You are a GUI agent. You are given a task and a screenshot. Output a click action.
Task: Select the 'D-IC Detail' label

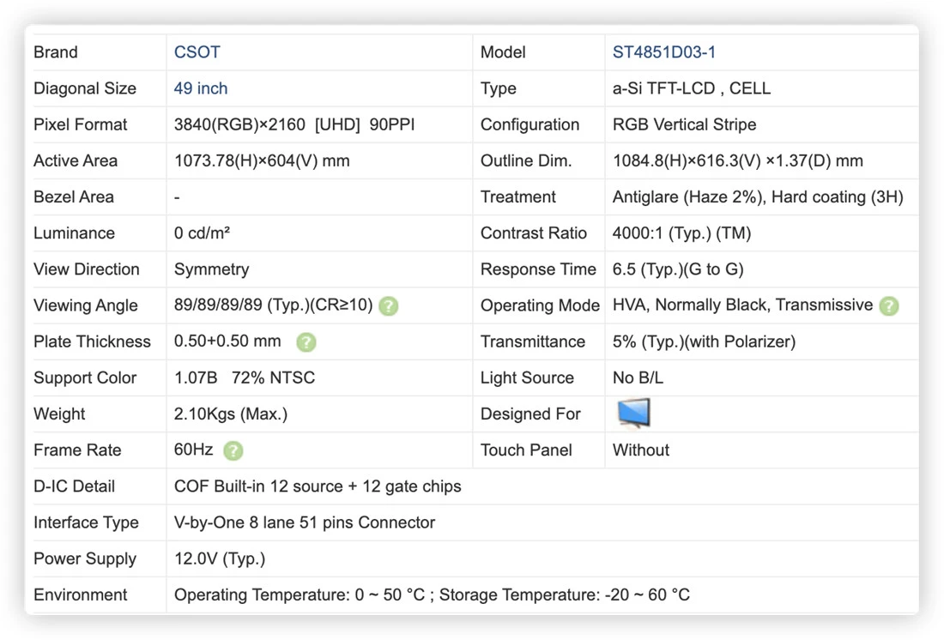point(74,486)
